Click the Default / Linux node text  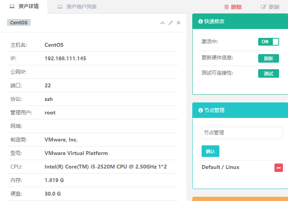coord(221,167)
